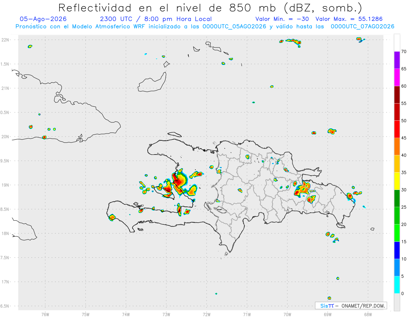Select the time '2300 UTC / 8:00 pm Hora Local'
The height and width of the screenshot is (319, 413).
156,19
